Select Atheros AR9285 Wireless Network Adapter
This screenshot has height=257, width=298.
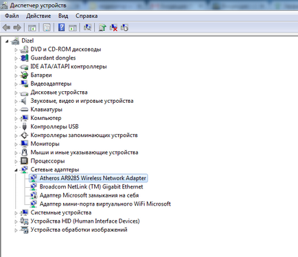(93, 178)
